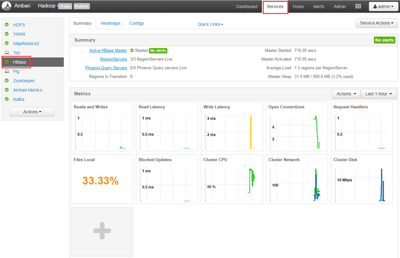Select the YARN service
The width and height of the screenshot is (400, 258).
coord(19,34)
